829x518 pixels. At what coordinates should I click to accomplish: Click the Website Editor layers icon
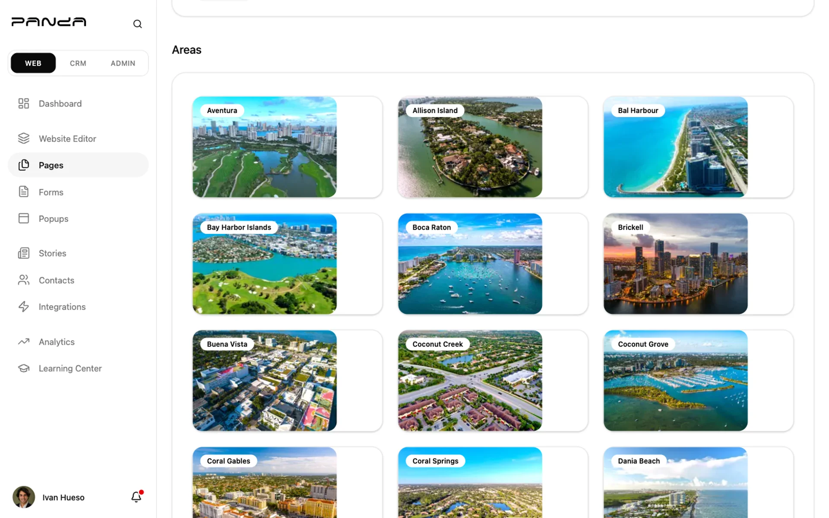[x=24, y=139]
